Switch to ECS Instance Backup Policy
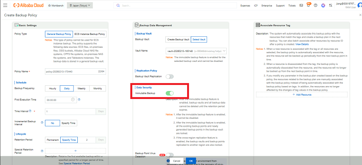The width and height of the screenshot is (362, 165). coord(90,34)
